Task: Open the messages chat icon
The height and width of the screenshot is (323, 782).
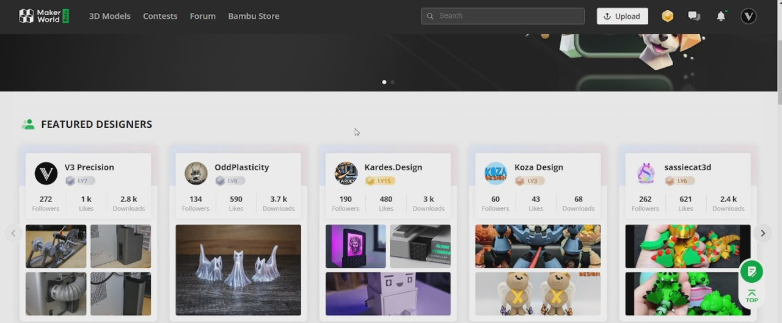Action: tap(694, 16)
